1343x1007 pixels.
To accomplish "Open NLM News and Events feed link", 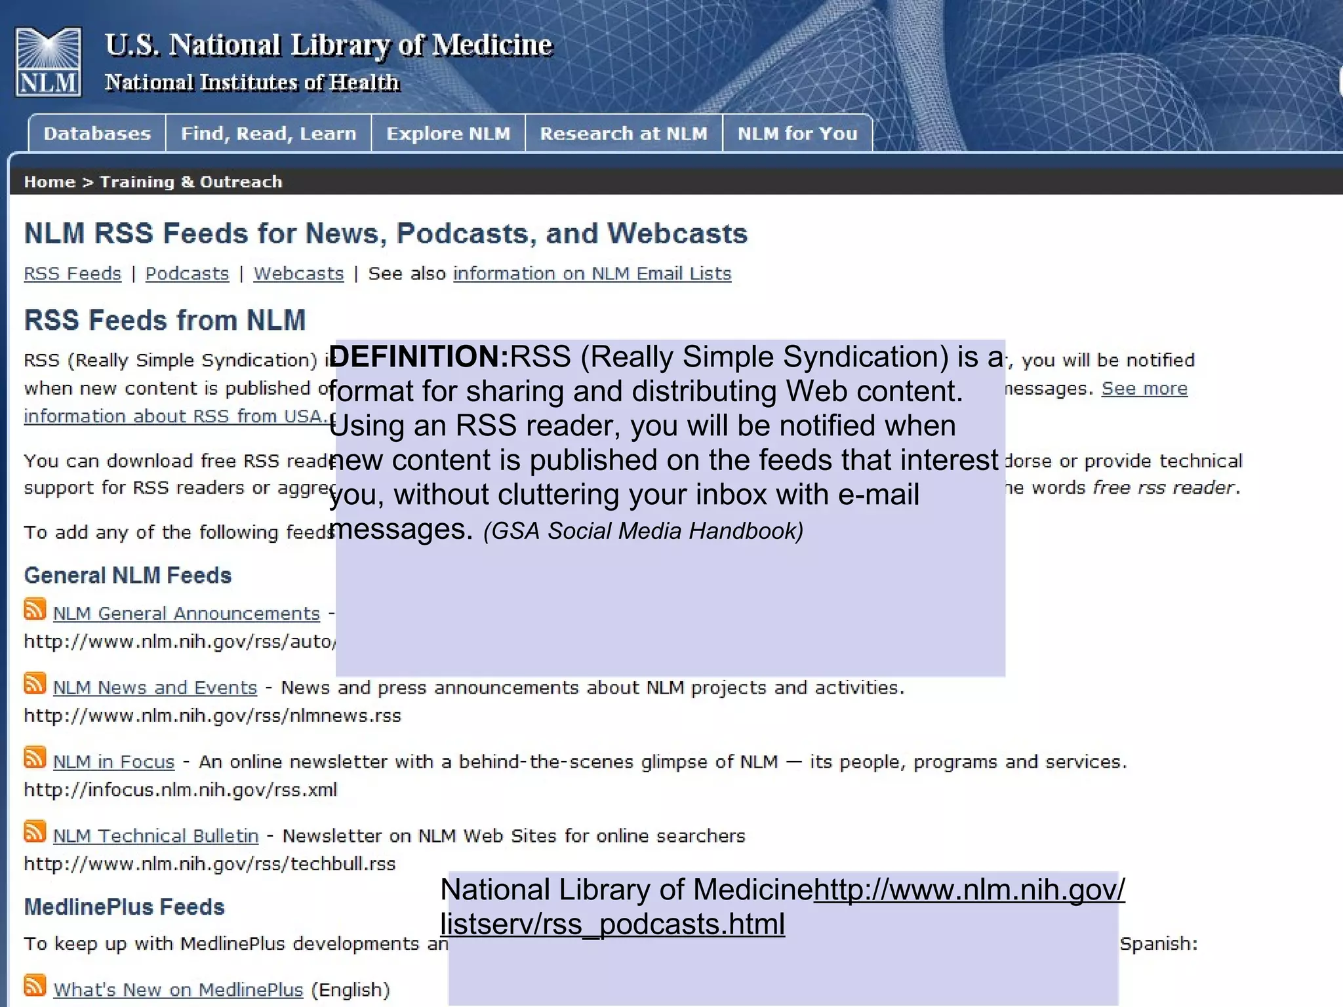I will coord(155,688).
